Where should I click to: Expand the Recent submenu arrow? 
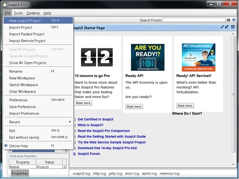click(x=70, y=122)
